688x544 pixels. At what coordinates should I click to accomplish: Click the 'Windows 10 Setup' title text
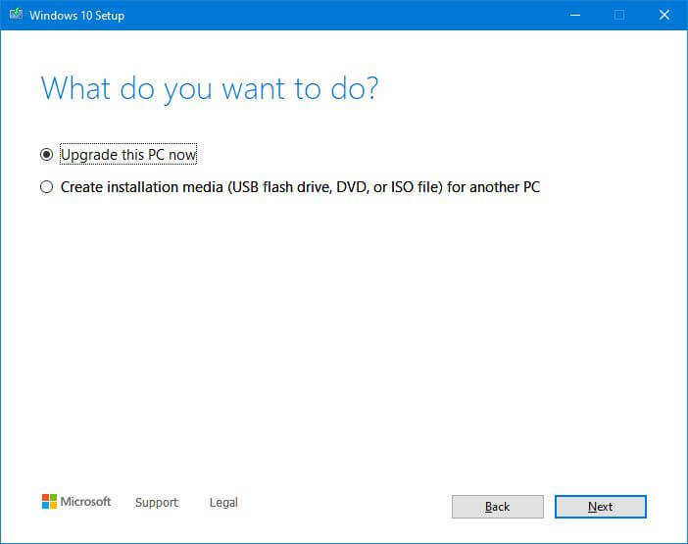pyautogui.click(x=76, y=16)
